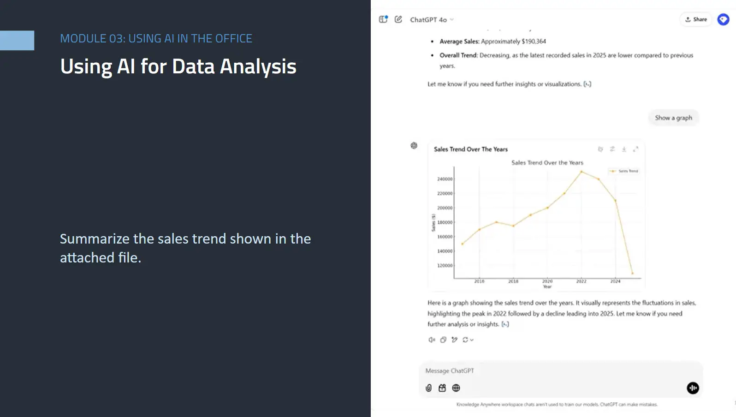
Task: Switch chart to interactive mode
Action: click(x=612, y=149)
